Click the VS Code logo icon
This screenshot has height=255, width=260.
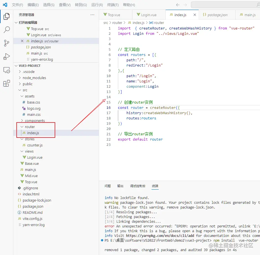pyautogui.click(x=5, y=5)
